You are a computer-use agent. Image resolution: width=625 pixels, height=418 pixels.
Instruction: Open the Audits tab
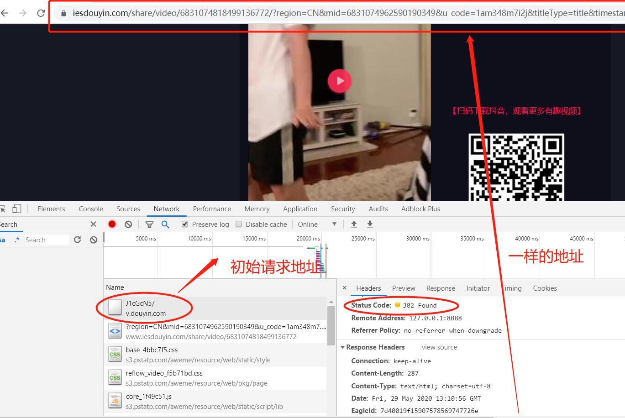[x=378, y=209]
